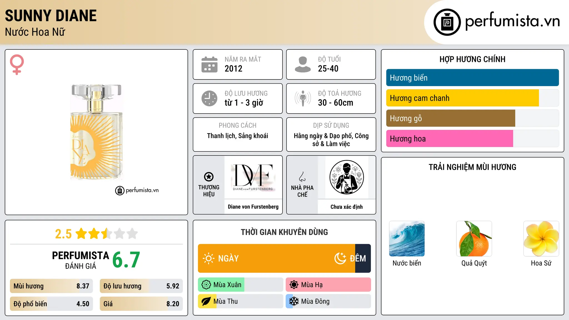Click the age range 25-40
Screen dimensions: 569x320
[x=328, y=69]
